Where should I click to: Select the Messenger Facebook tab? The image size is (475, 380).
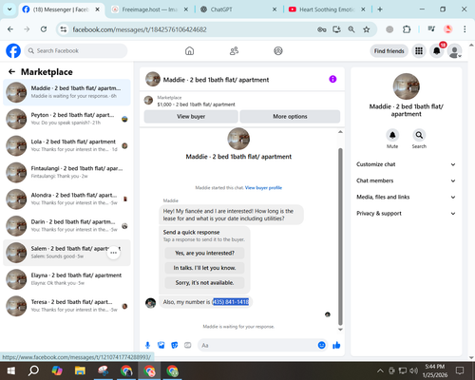(x=62, y=9)
